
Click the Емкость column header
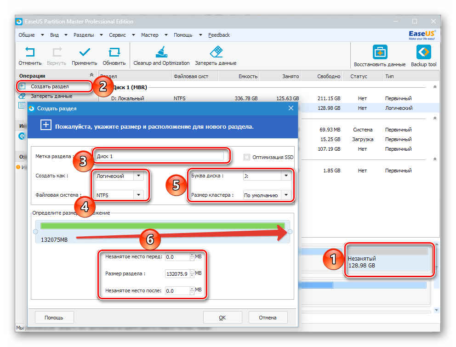click(239, 76)
